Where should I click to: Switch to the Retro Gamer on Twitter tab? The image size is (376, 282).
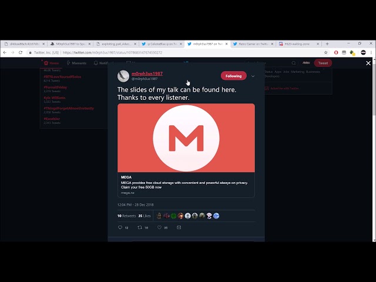point(253,44)
